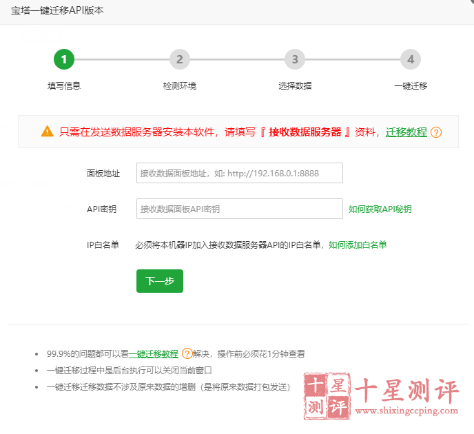Click the step 2 circle indicator
Image resolution: width=474 pixels, height=434 pixels.
(179, 59)
